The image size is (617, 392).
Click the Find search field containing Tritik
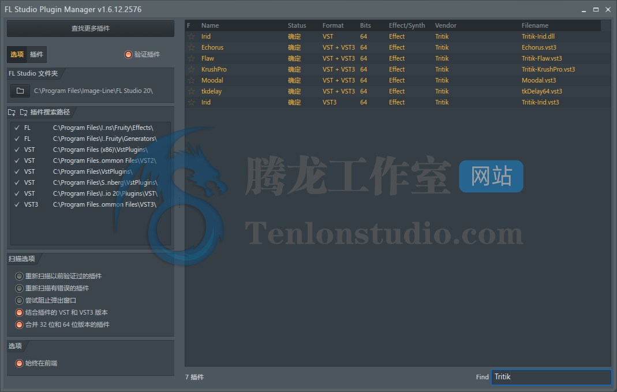(551, 377)
